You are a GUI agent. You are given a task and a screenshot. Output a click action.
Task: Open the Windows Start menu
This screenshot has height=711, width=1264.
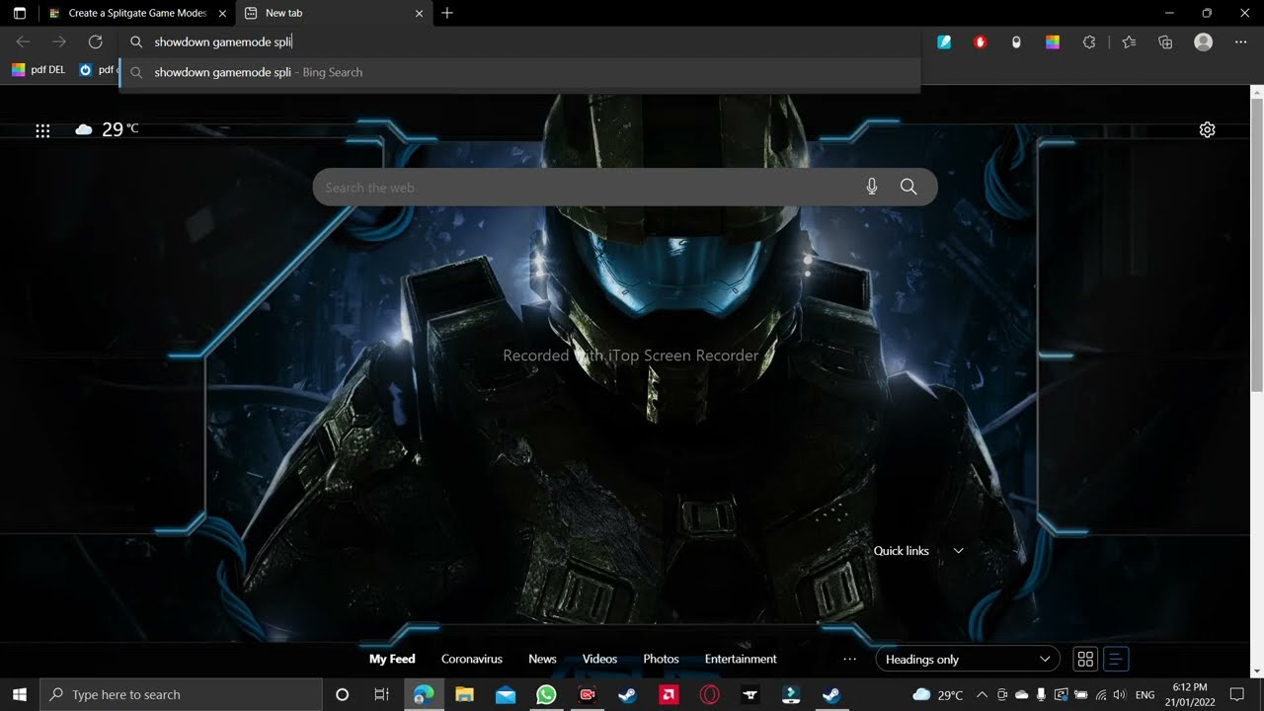(x=20, y=694)
